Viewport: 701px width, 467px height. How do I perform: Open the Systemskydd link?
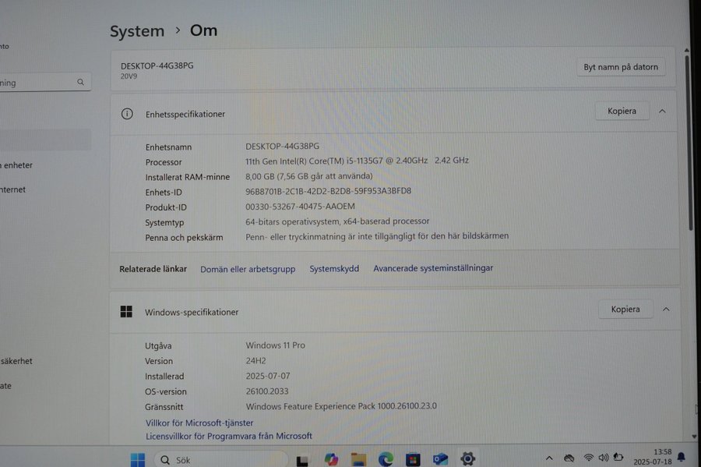[x=334, y=269]
